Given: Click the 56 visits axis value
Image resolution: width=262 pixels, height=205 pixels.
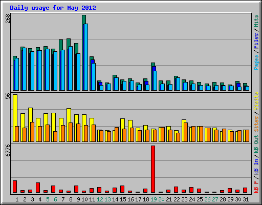Looking at the screenshot, I should pyautogui.click(x=8, y=96).
